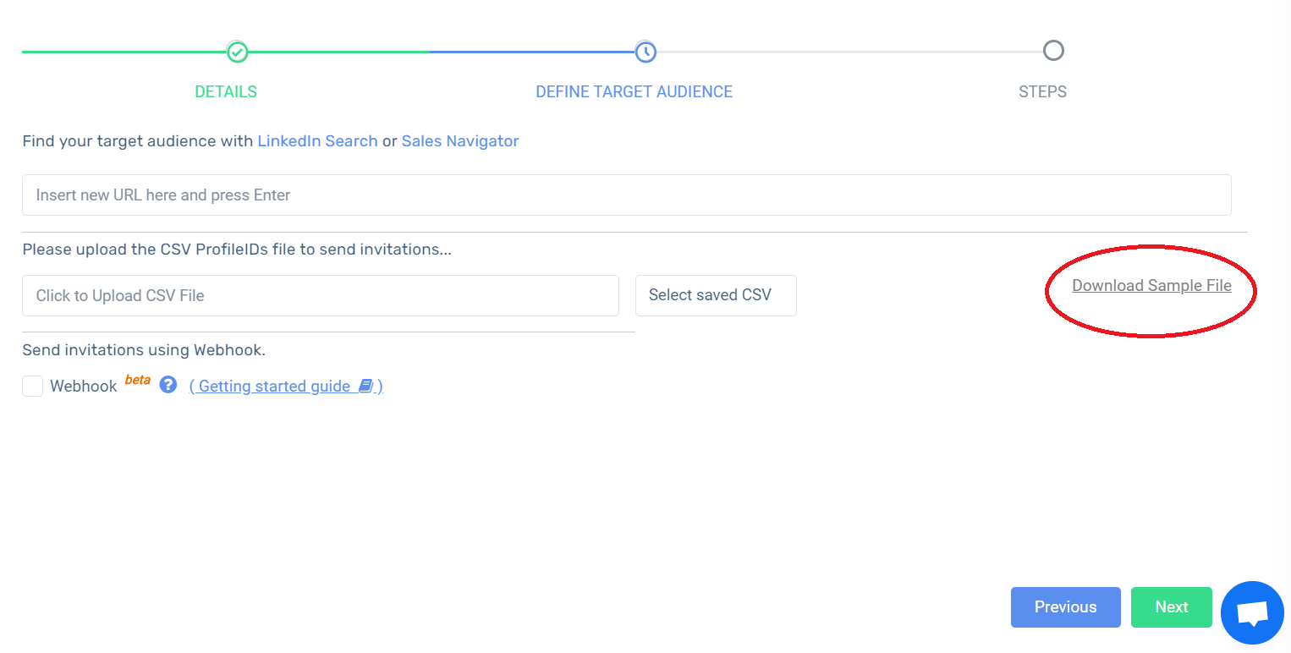
Task: Click the Next button
Action: [1172, 607]
